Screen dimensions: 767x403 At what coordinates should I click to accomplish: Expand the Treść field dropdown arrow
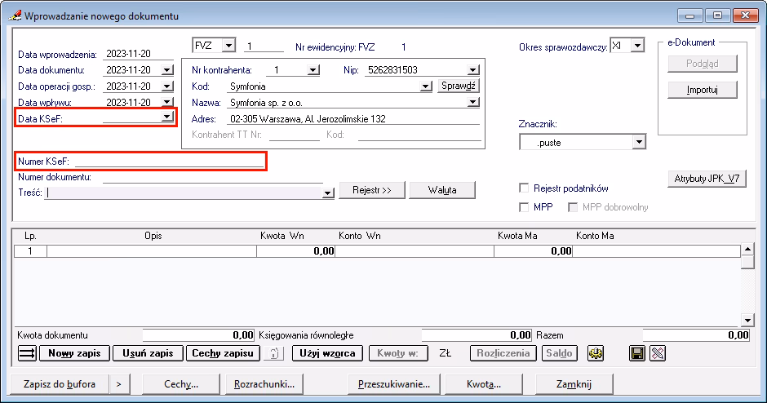[327, 193]
